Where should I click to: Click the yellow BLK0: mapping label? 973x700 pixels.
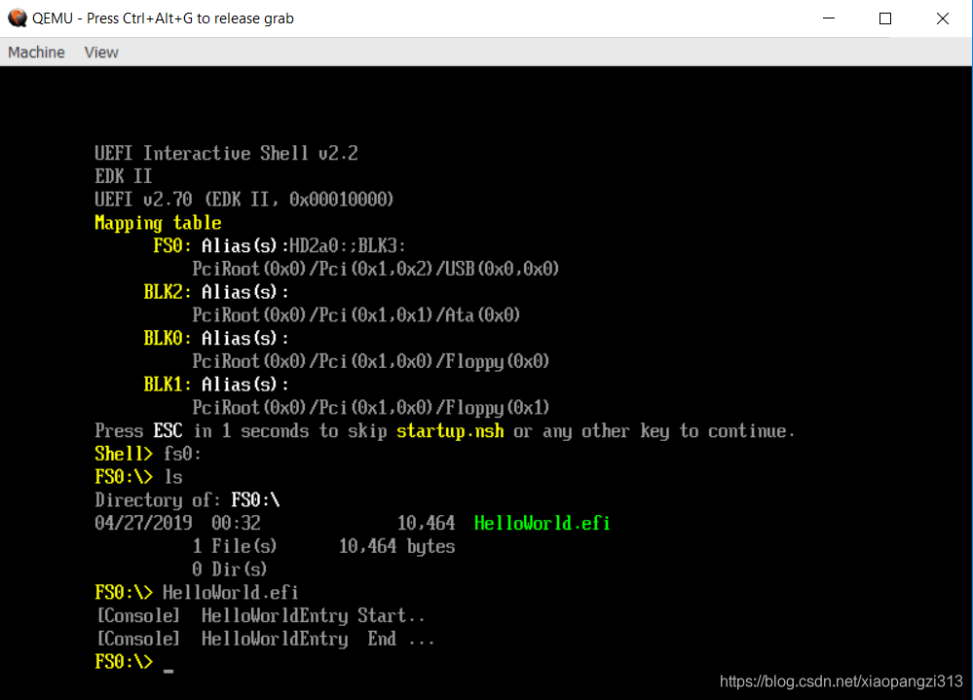coord(168,339)
